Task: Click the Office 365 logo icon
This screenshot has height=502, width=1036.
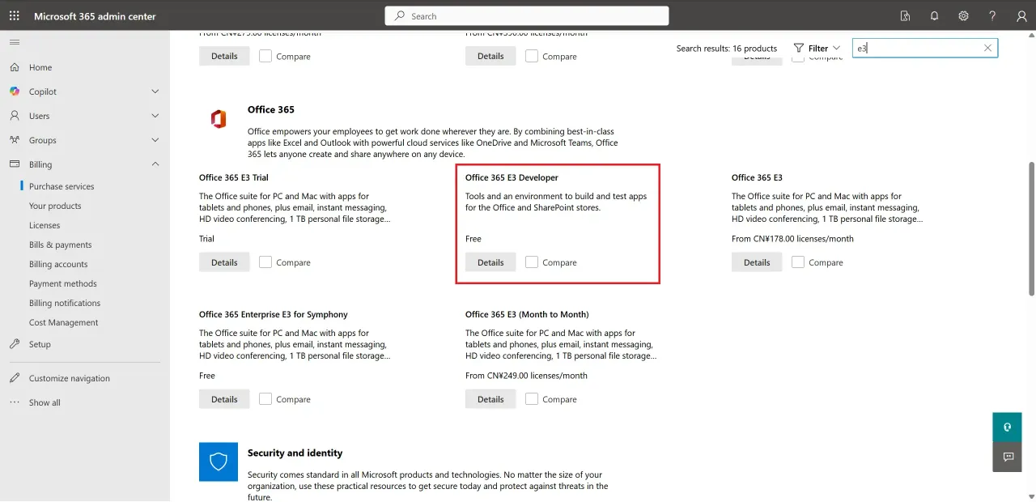Action: pos(219,120)
